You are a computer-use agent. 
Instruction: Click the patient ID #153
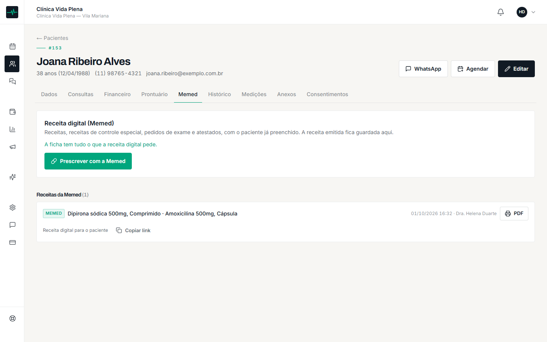(55, 48)
